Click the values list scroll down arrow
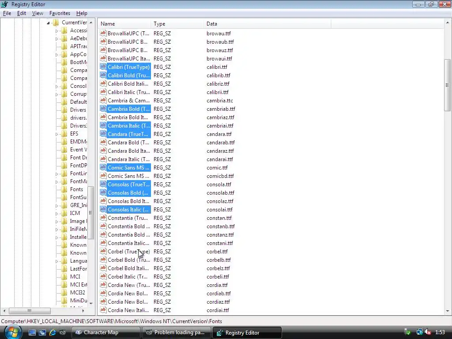The image size is (452, 339). point(448,311)
